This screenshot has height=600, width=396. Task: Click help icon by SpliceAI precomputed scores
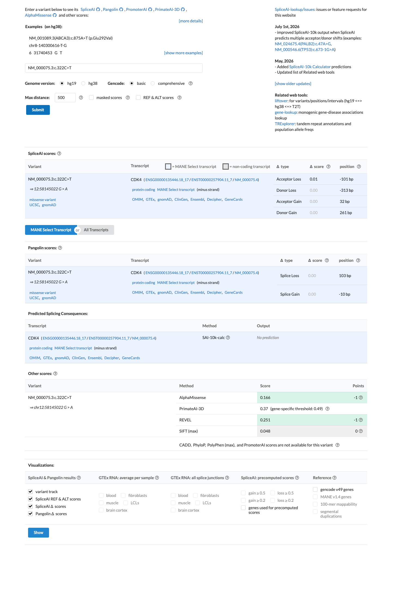[297, 478]
